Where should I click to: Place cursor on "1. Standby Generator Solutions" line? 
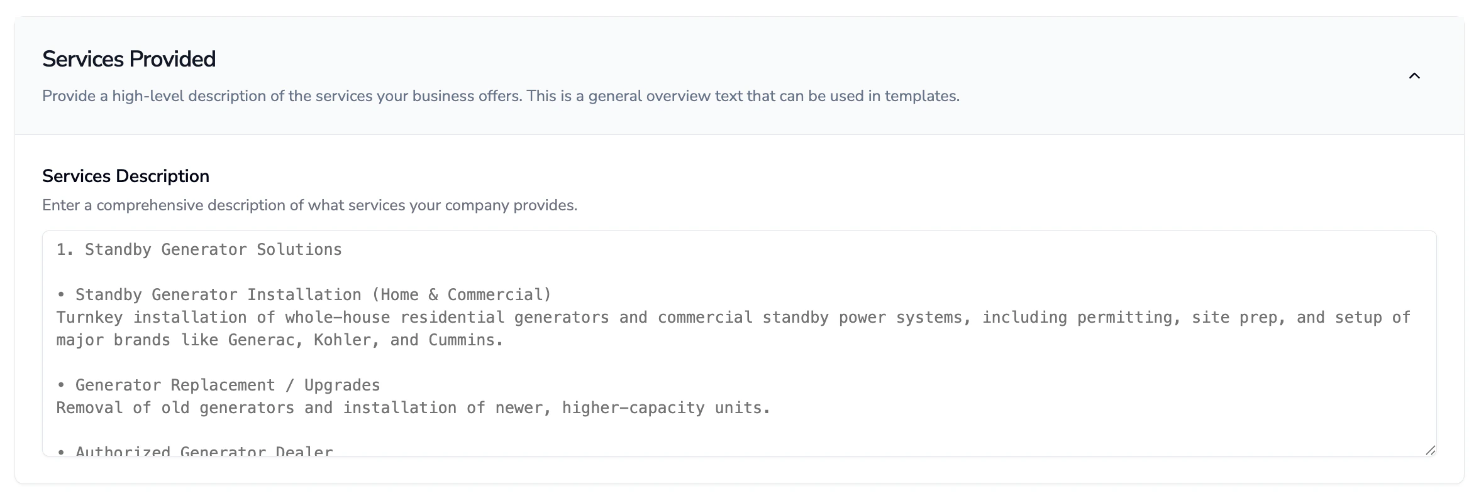click(x=199, y=250)
